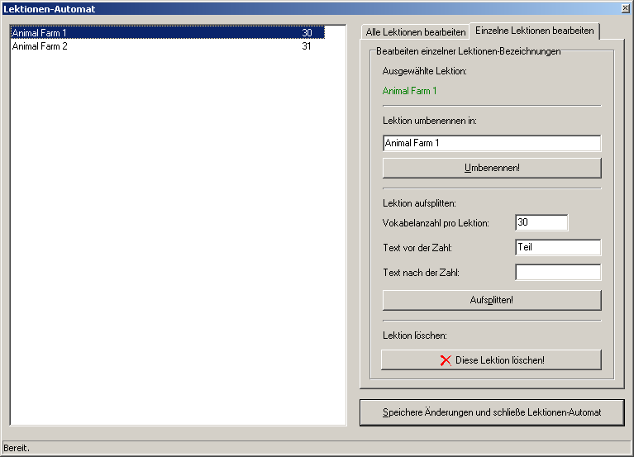Select Animal Farm 1 in lesson list
The image size is (634, 457).
pyautogui.click(x=40, y=33)
